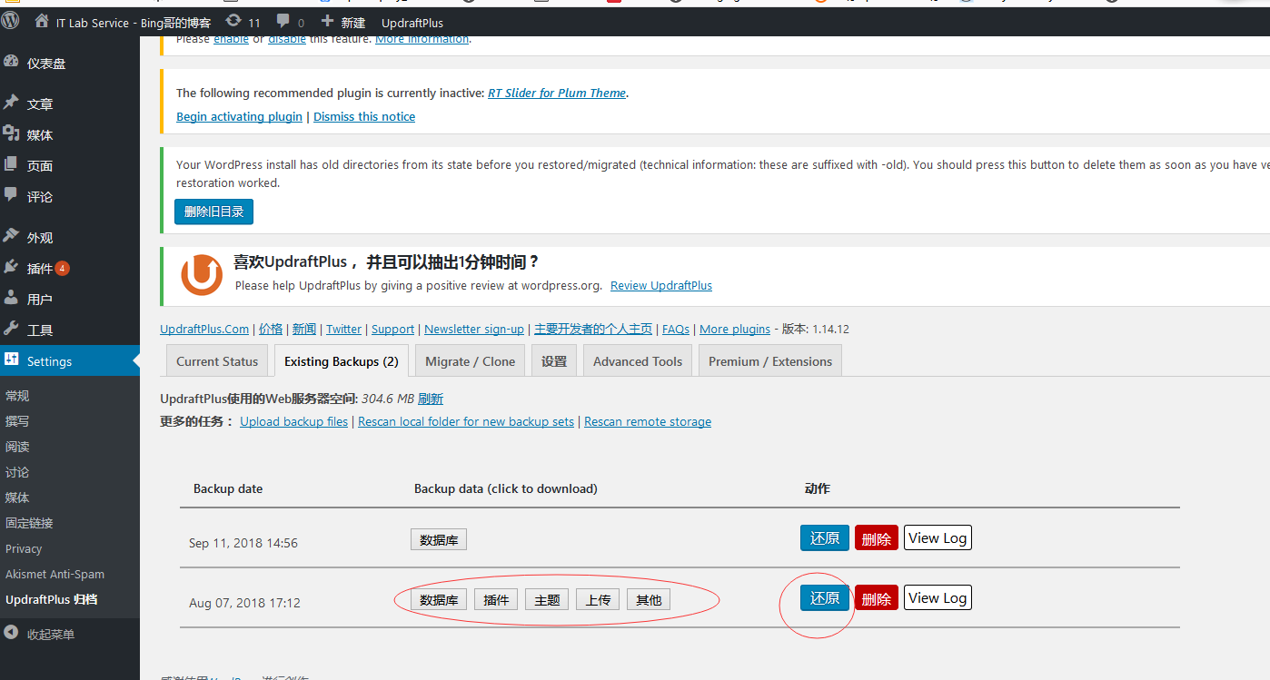Open UpdraftPlus 归档 submenu item
The height and width of the screenshot is (680, 1270).
pyautogui.click(x=52, y=599)
